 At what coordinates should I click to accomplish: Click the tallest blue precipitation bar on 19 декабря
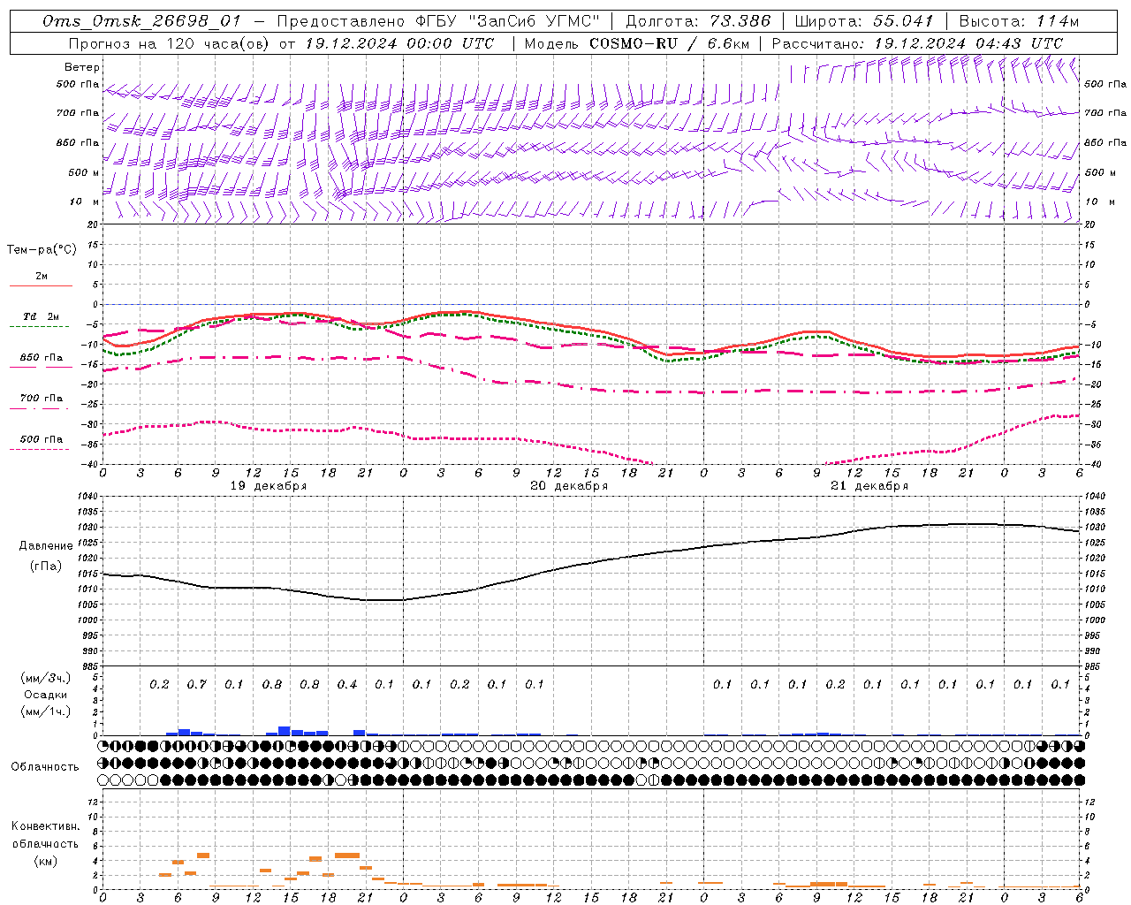tap(285, 731)
